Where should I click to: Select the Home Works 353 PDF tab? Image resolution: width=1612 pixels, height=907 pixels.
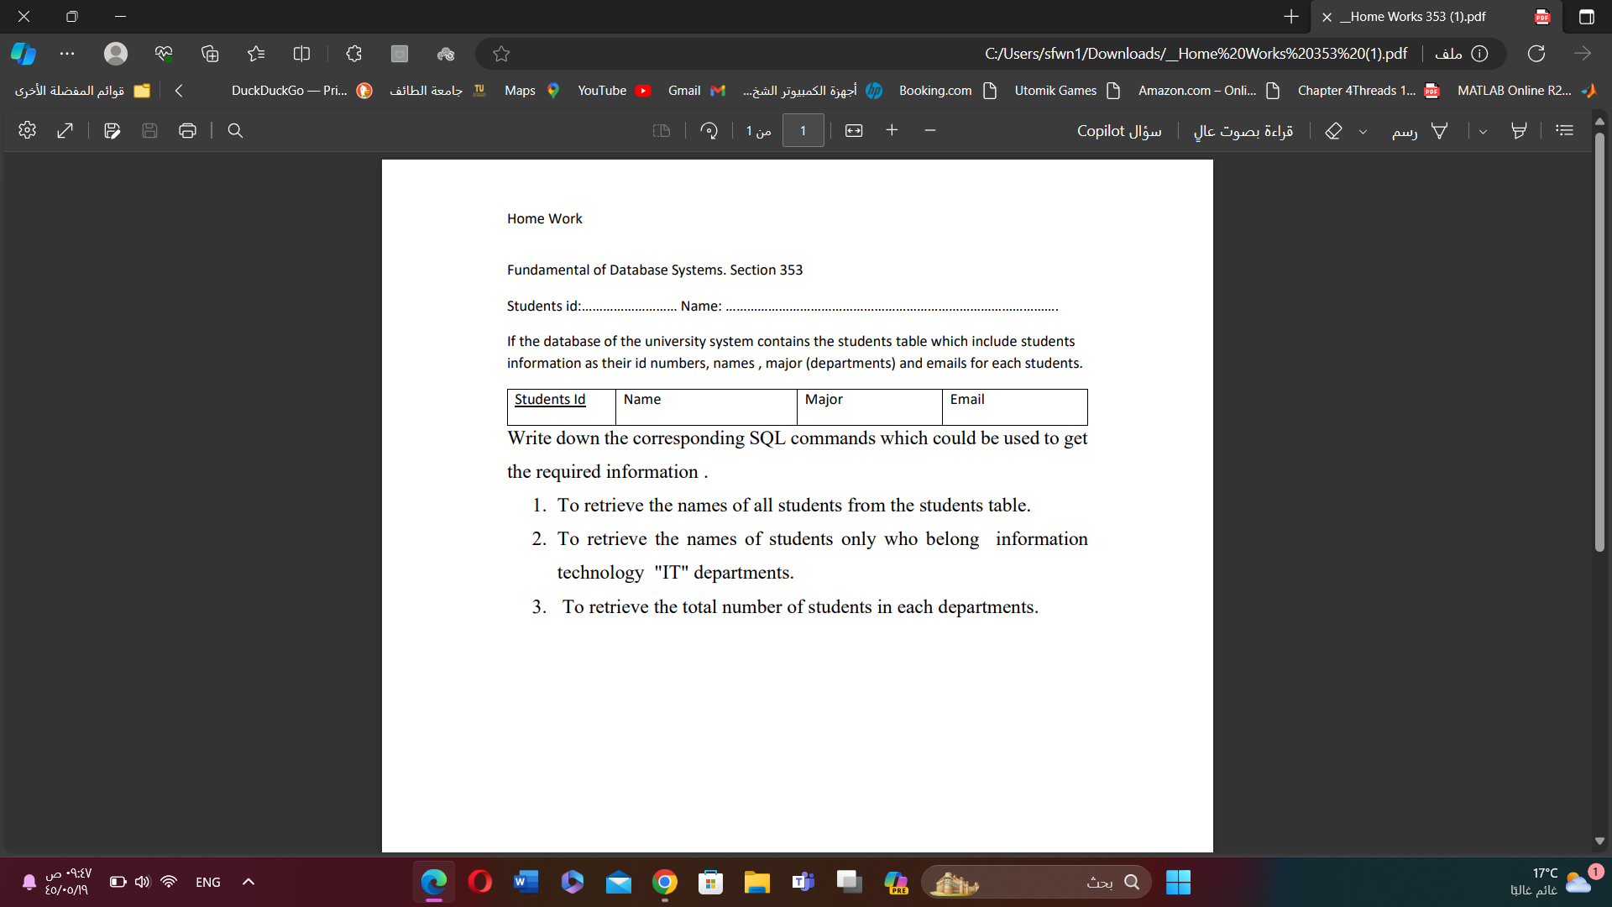coord(1419,17)
